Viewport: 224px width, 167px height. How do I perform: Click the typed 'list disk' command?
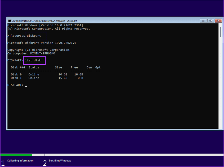coord(33,60)
